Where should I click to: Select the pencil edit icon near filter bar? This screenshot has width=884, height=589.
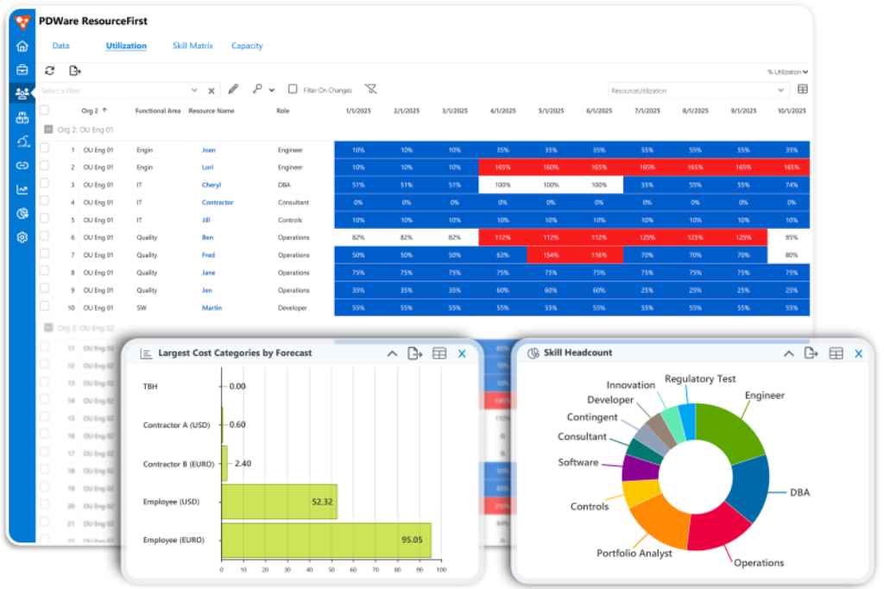233,89
